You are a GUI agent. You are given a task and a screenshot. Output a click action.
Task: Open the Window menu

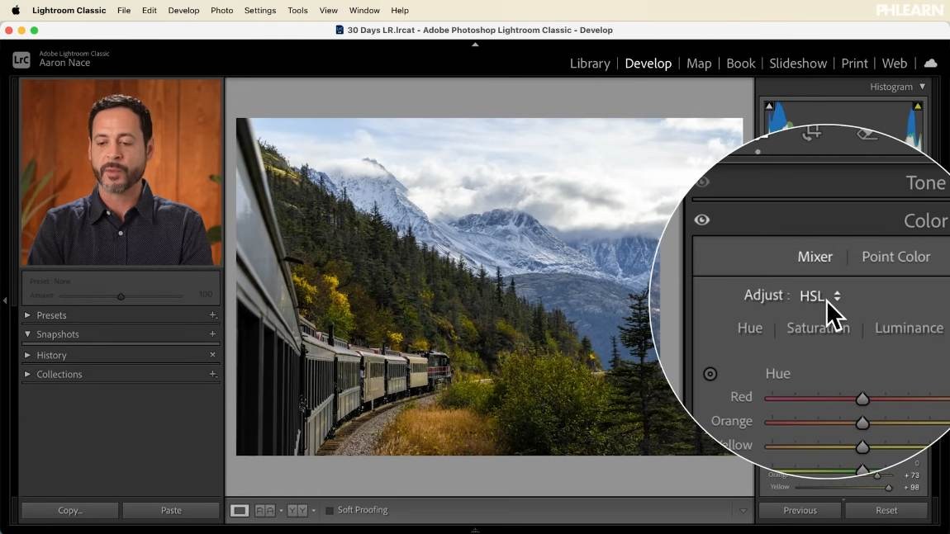pos(364,10)
